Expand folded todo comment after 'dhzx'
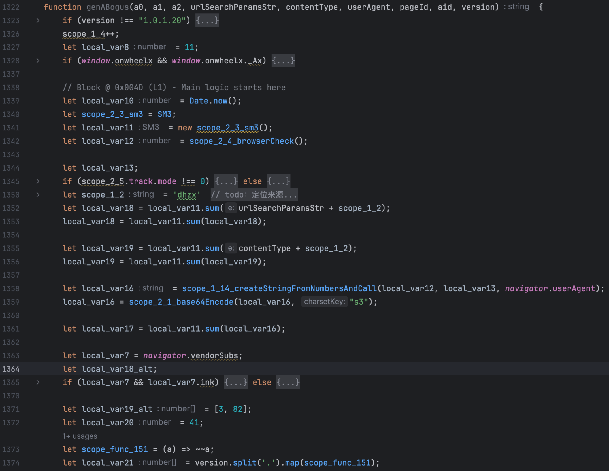 coord(254,195)
